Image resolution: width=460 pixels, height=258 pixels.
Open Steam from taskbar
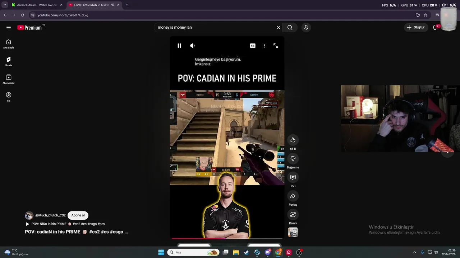pyautogui.click(x=246, y=252)
